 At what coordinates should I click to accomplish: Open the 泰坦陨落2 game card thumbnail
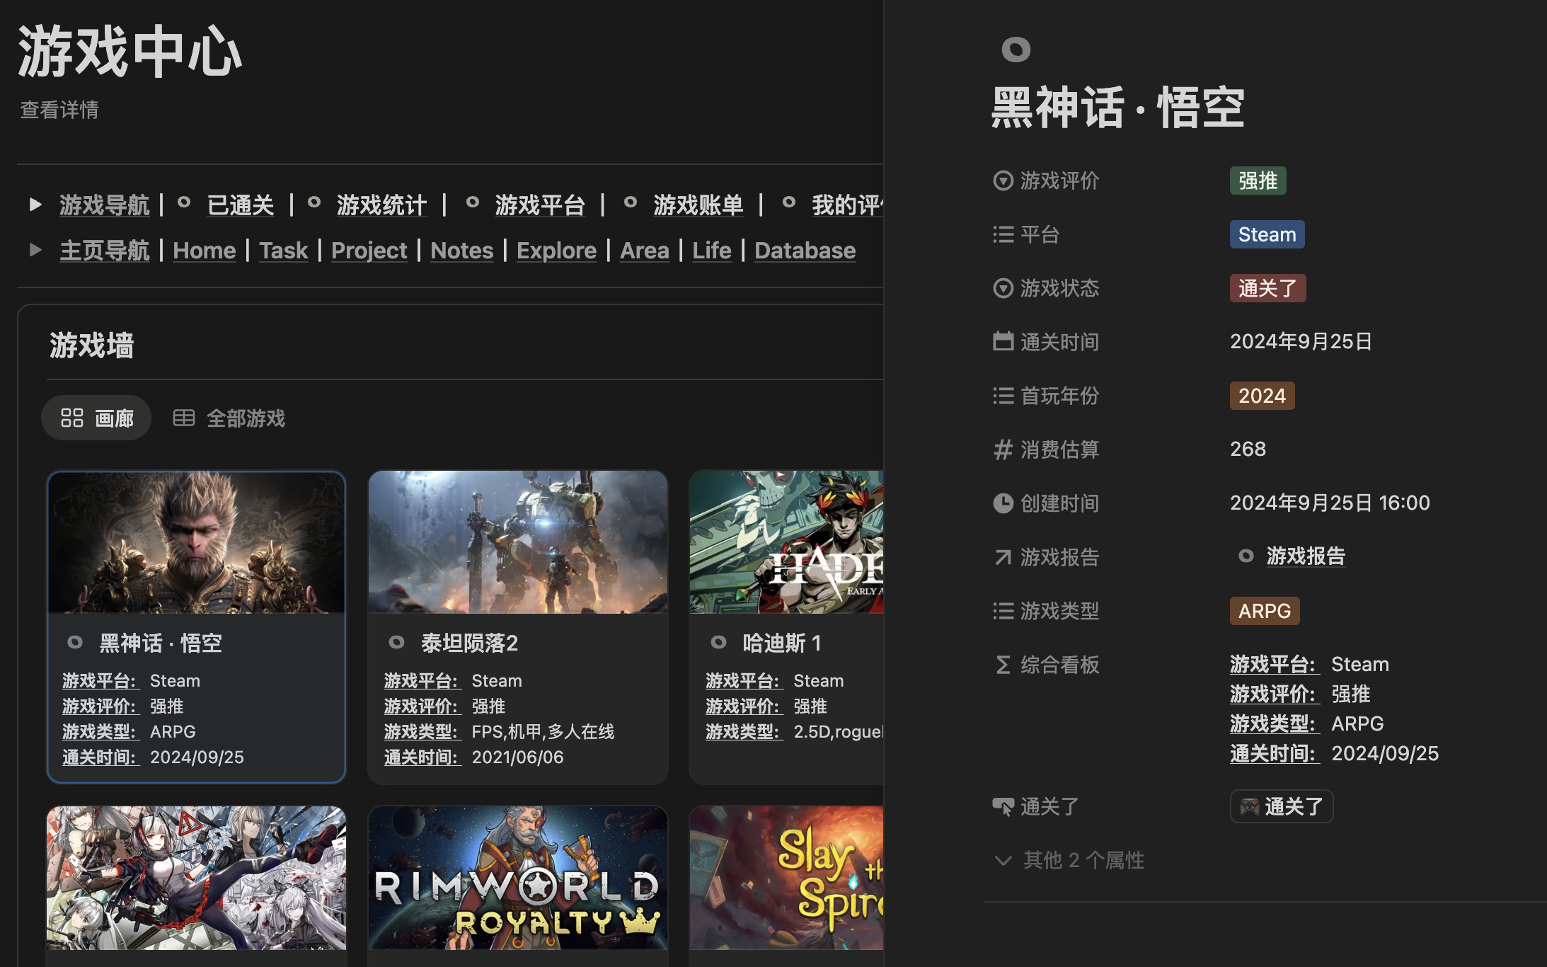[517, 540]
